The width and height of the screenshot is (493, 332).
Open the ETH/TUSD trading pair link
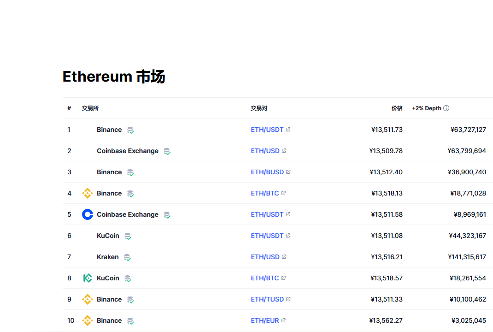coord(267,299)
